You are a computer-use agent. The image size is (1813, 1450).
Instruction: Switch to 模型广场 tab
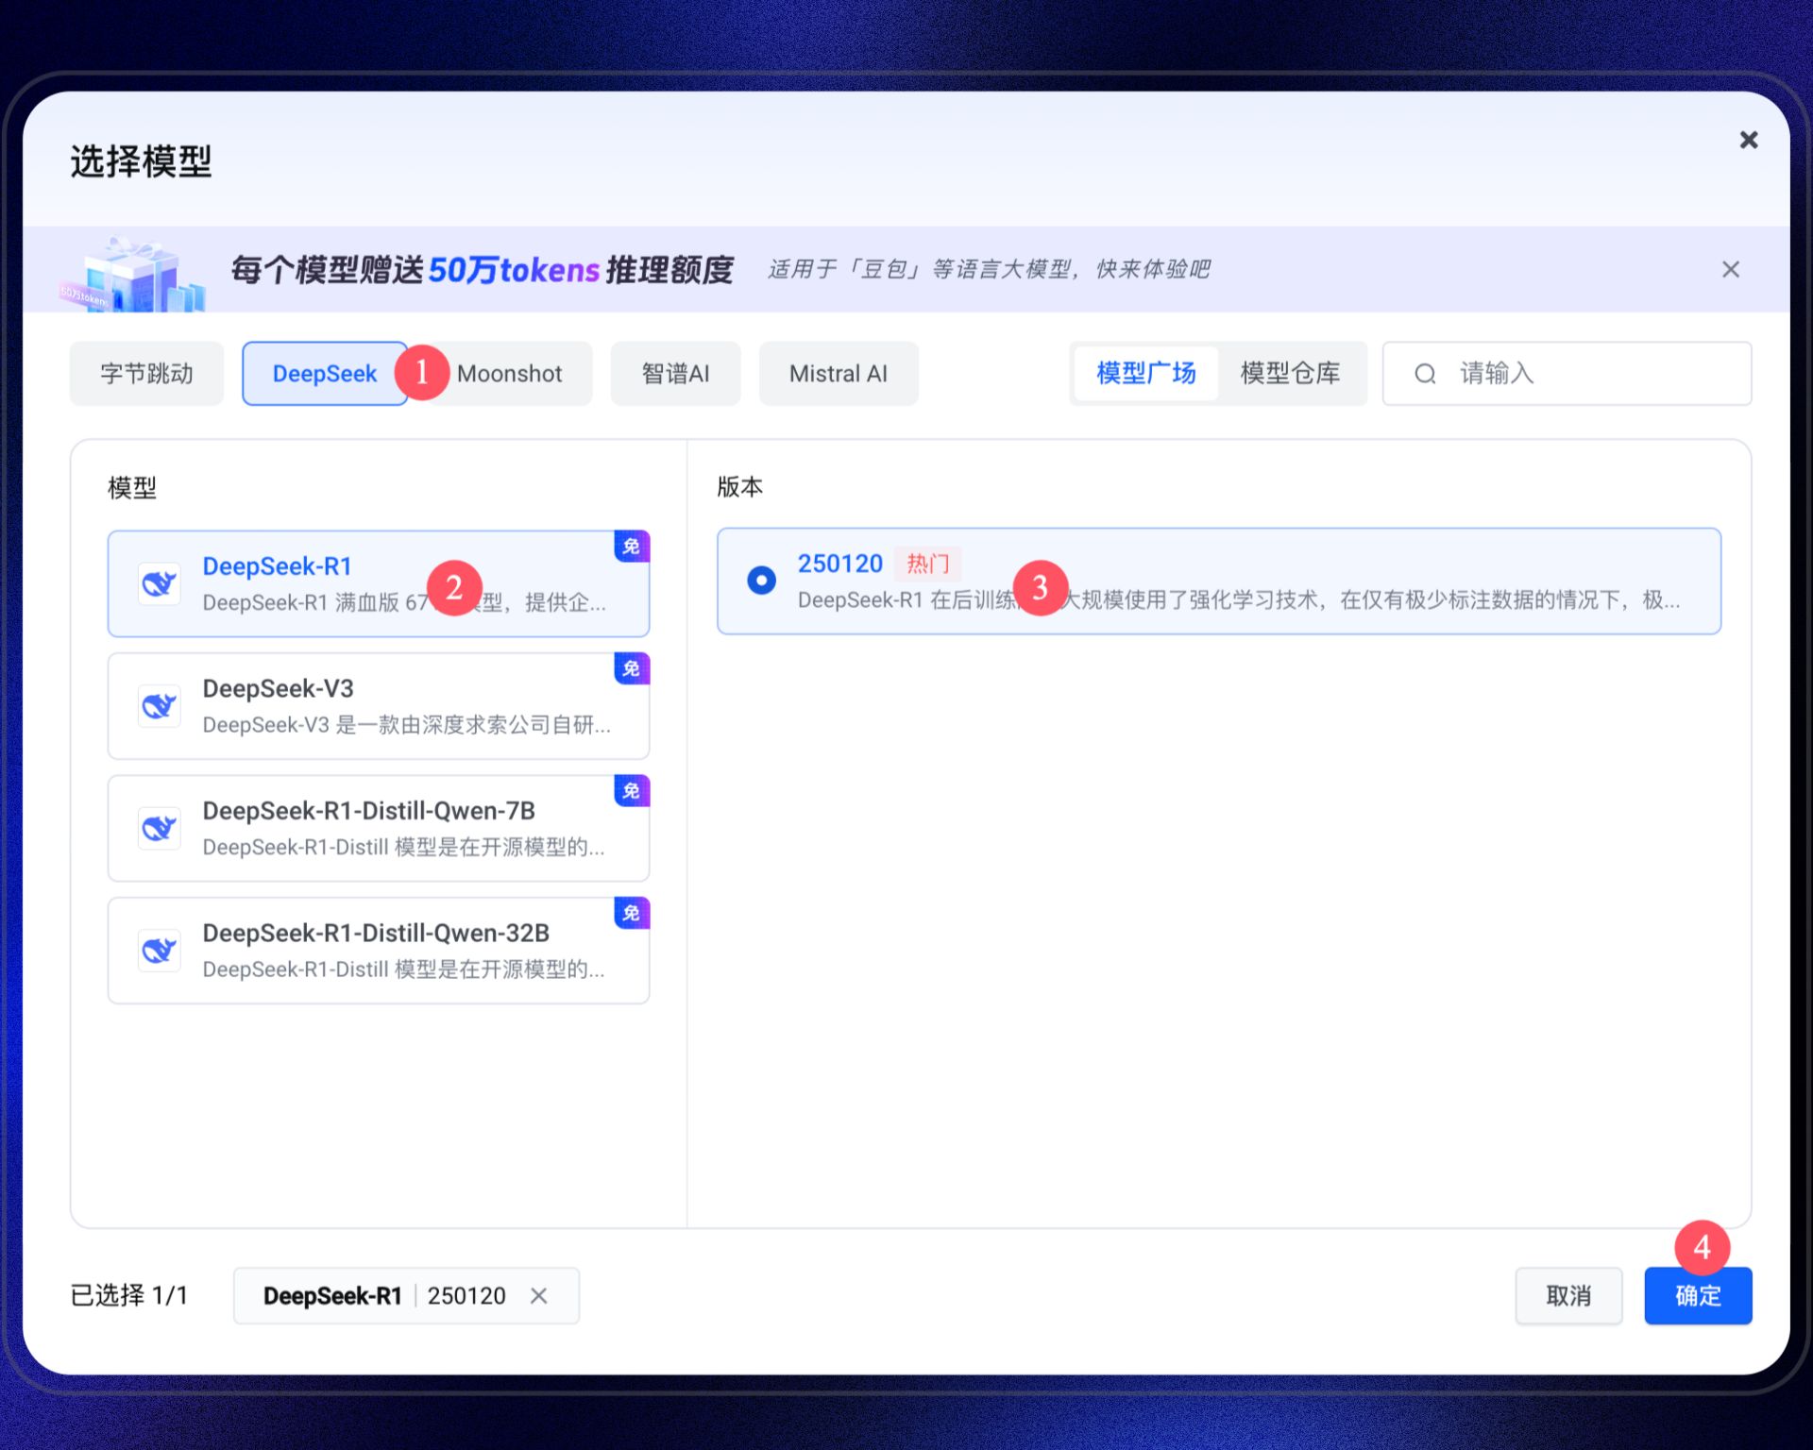1145,374
